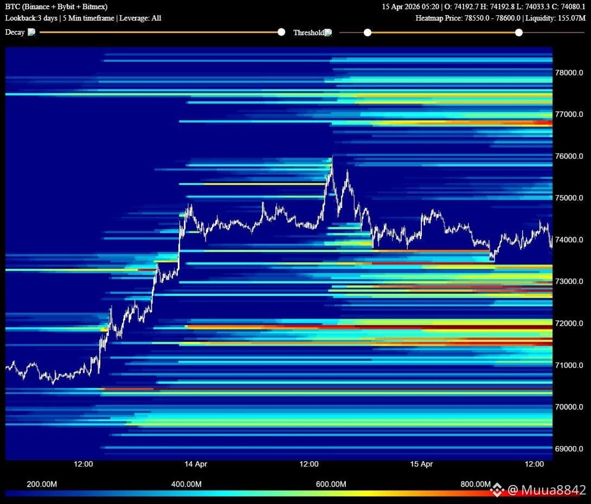Click the 74000.0 price axis label
591x504 pixels.
(569, 240)
